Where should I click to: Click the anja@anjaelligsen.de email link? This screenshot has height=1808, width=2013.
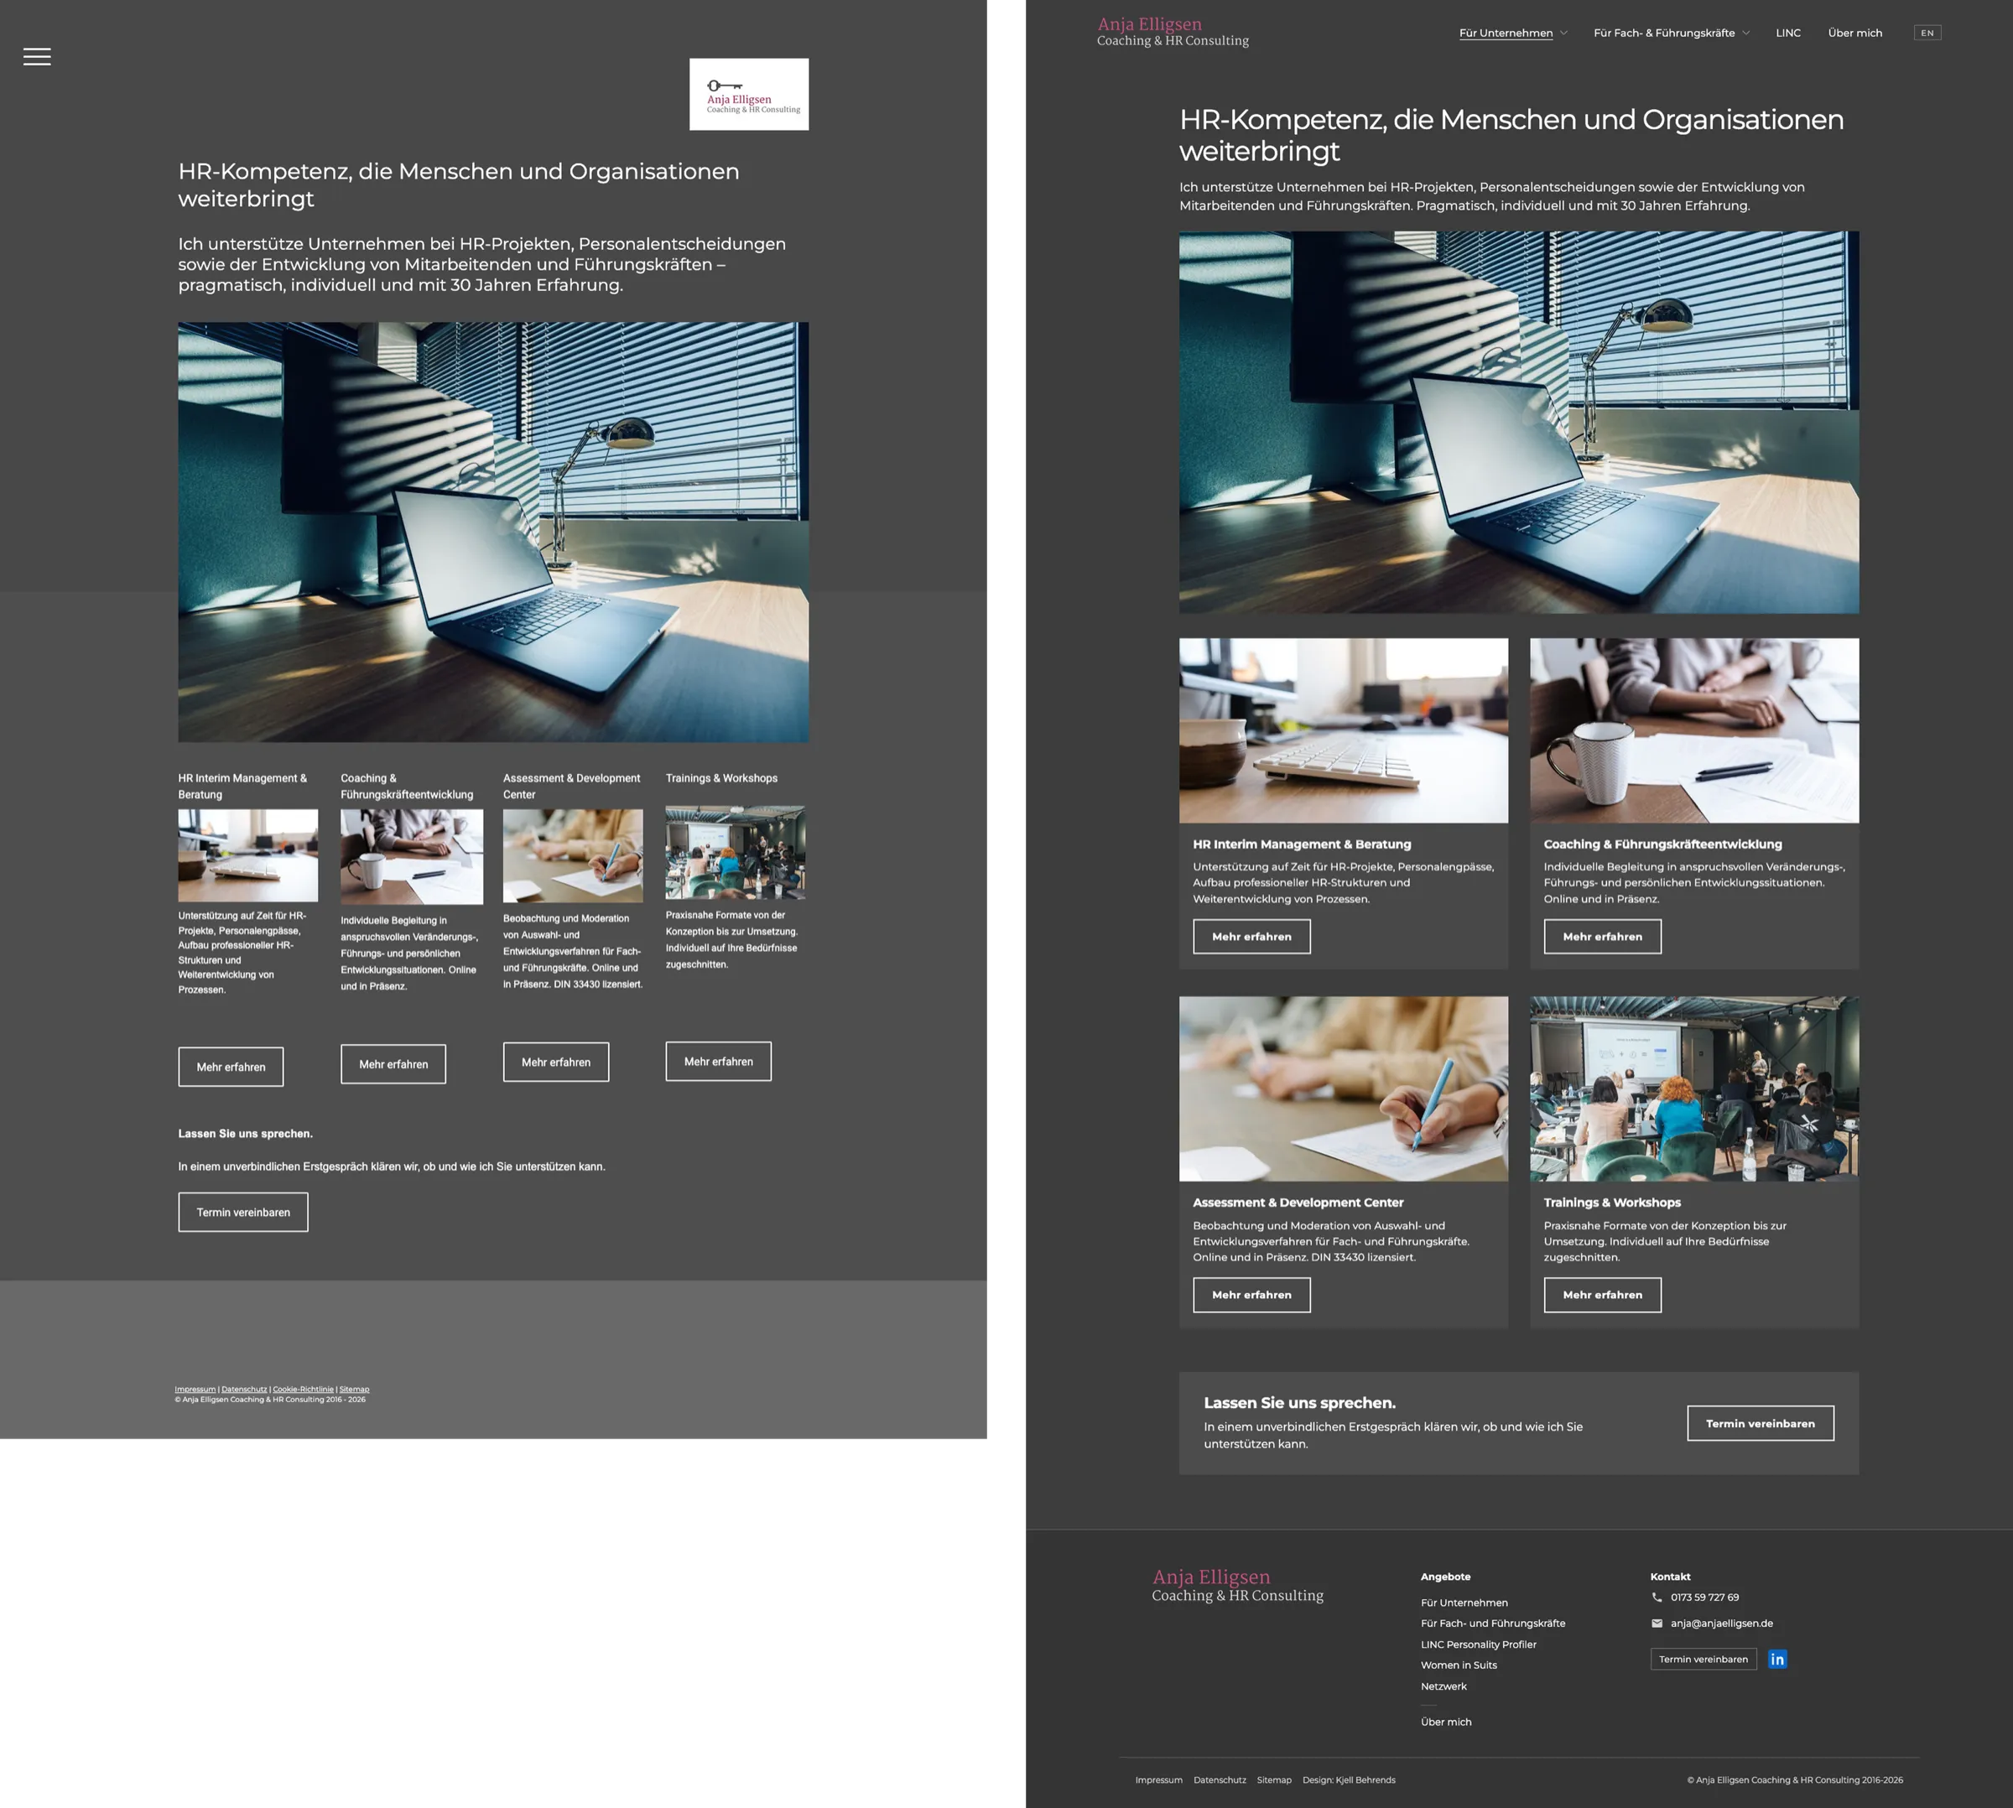[1721, 1624]
